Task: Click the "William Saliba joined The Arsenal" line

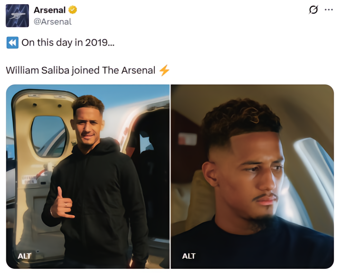Action: click(x=81, y=70)
